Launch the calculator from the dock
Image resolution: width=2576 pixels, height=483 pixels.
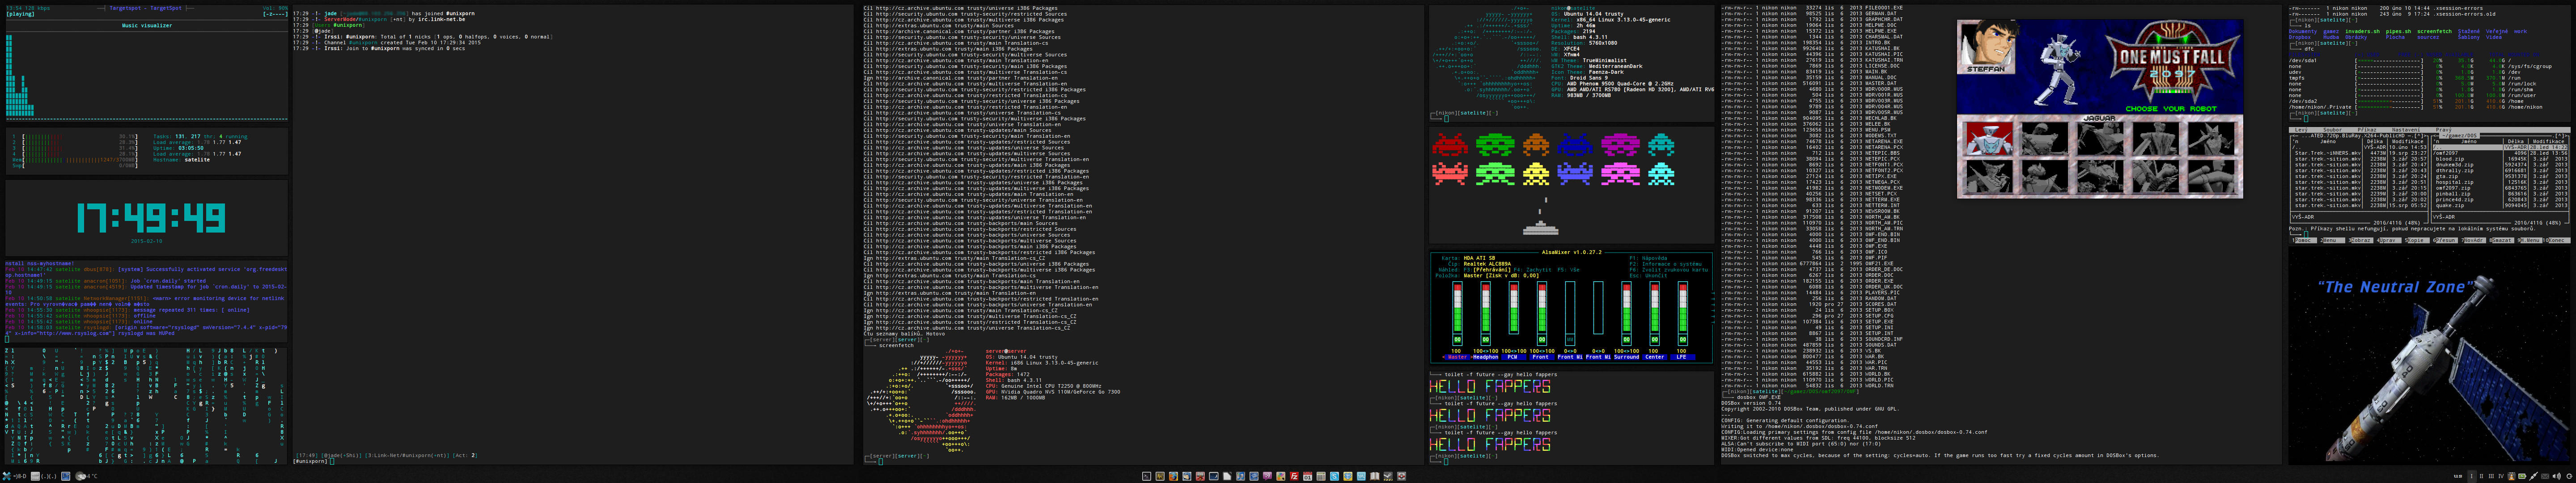pos(1321,476)
